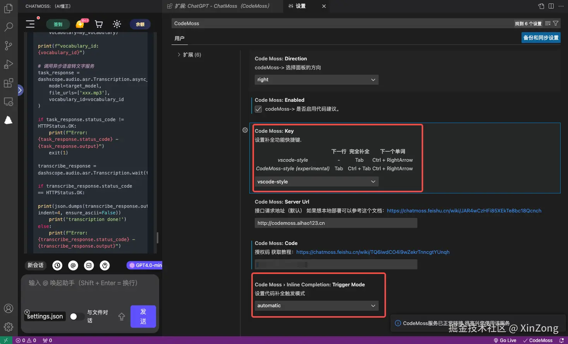Click gear icon beside Code Moss: Key
The height and width of the screenshot is (344, 568).
click(x=245, y=130)
